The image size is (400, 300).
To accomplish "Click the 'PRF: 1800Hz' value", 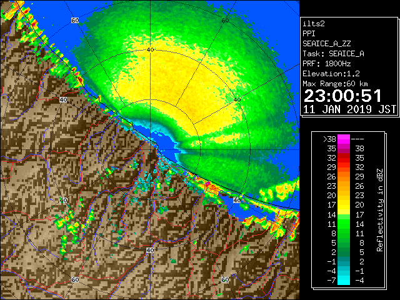I will (x=326, y=64).
